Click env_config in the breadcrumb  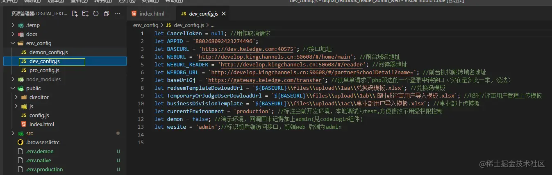pos(146,25)
